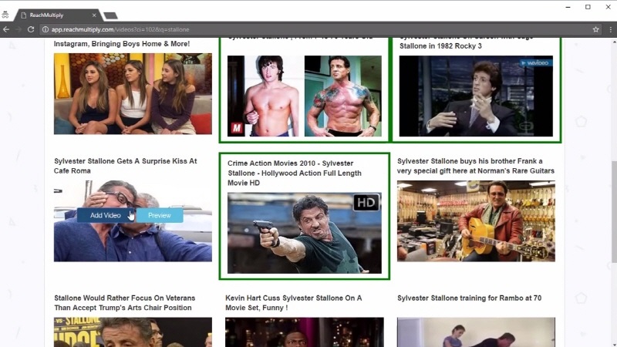The height and width of the screenshot is (347, 617).
Task: Click title 'Stallone Would Rather Focus On Veterans'
Action: [125, 302]
